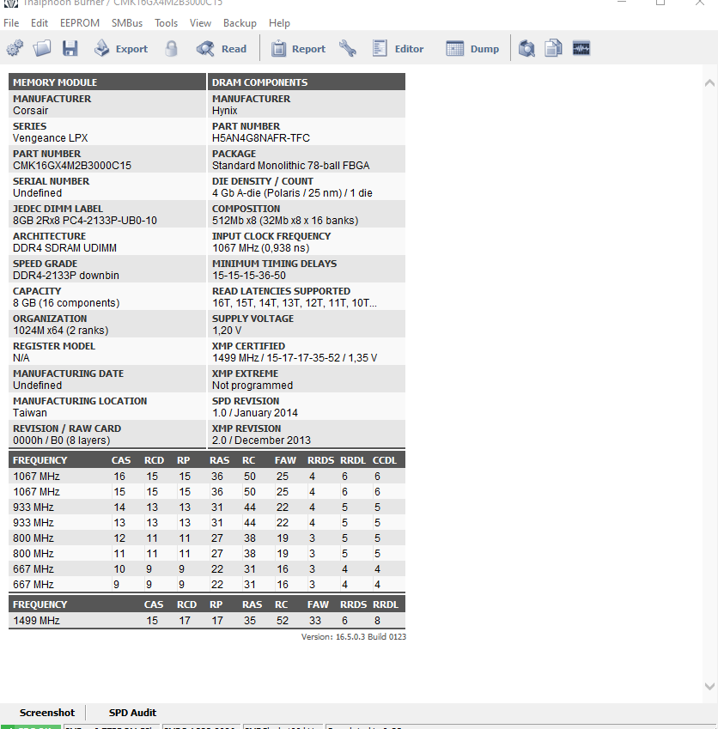
Task: Open the File menu
Action: pyautogui.click(x=11, y=23)
